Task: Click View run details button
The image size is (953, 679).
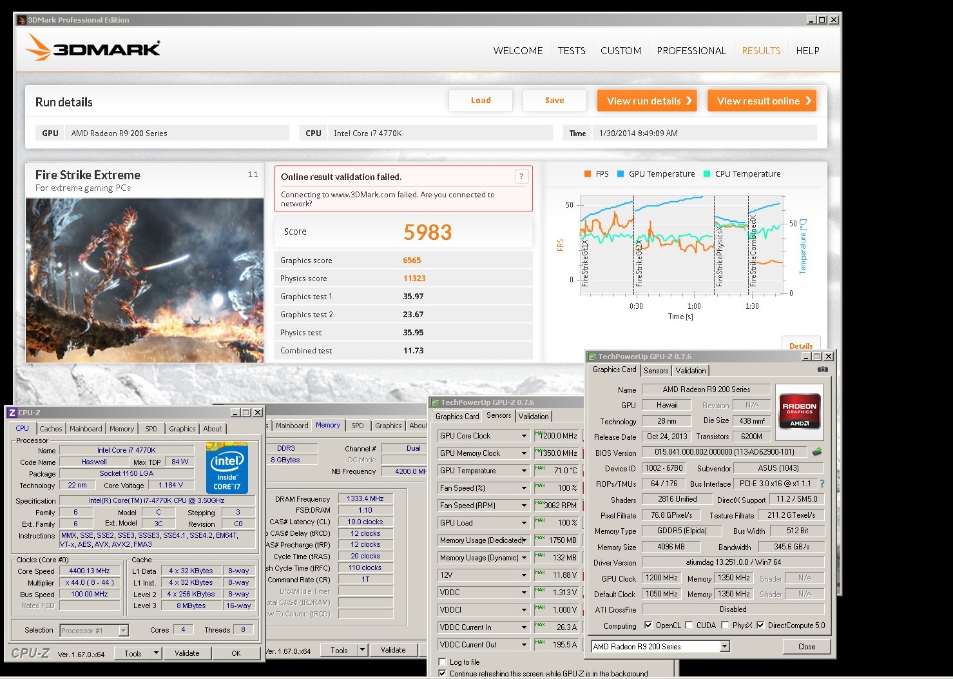Action: [647, 101]
